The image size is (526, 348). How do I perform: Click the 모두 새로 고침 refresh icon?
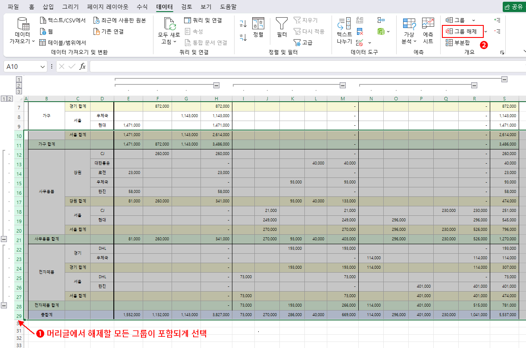coord(169,24)
